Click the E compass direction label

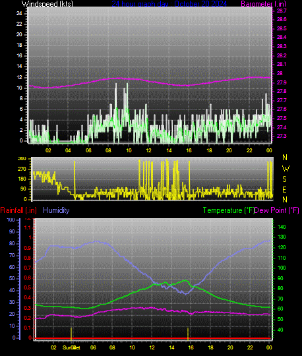pyautogui.click(x=284, y=190)
